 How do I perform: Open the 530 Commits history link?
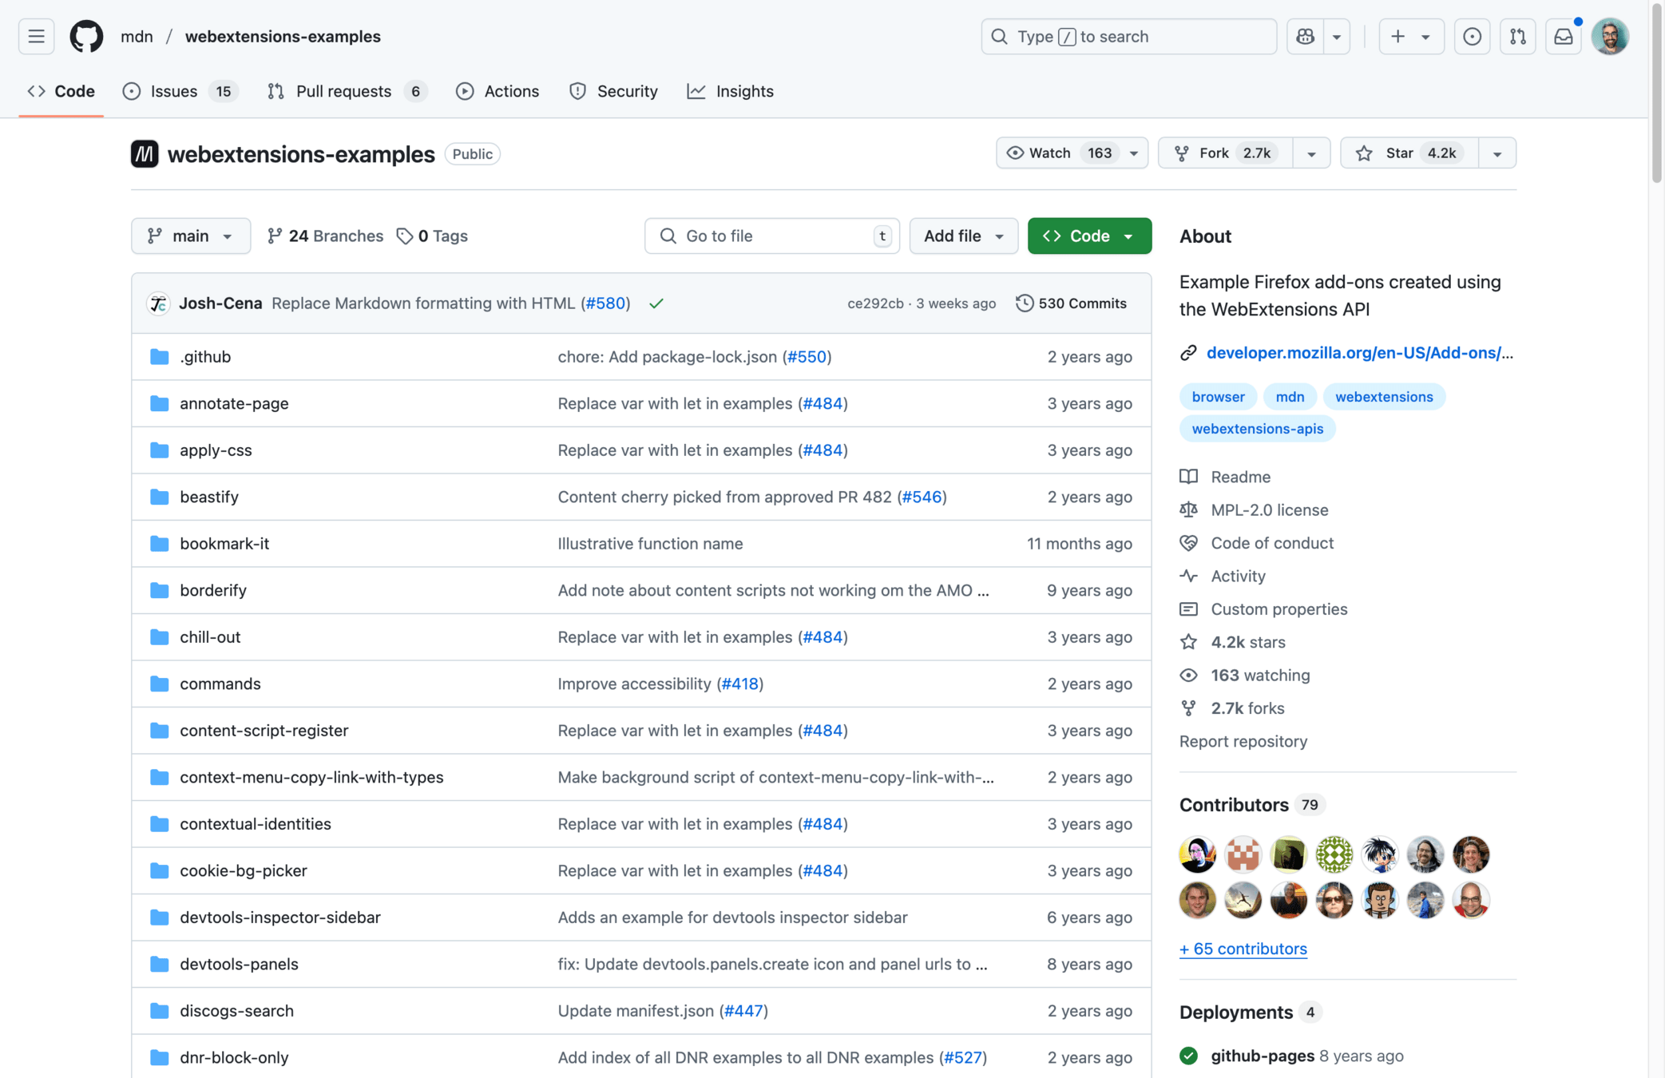pyautogui.click(x=1071, y=303)
